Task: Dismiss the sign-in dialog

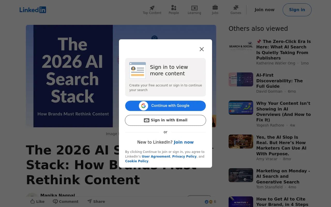Action: click(x=202, y=49)
